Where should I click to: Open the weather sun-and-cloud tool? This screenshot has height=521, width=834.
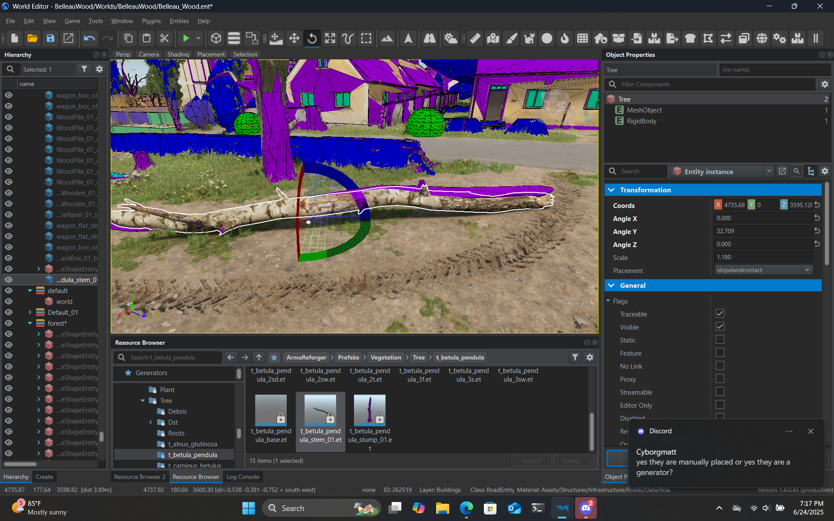(450, 38)
